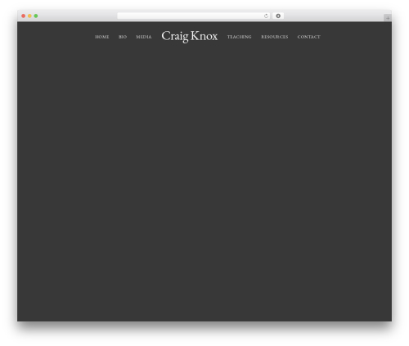
Task: Click the Craig Knox site title
Action: 190,36
